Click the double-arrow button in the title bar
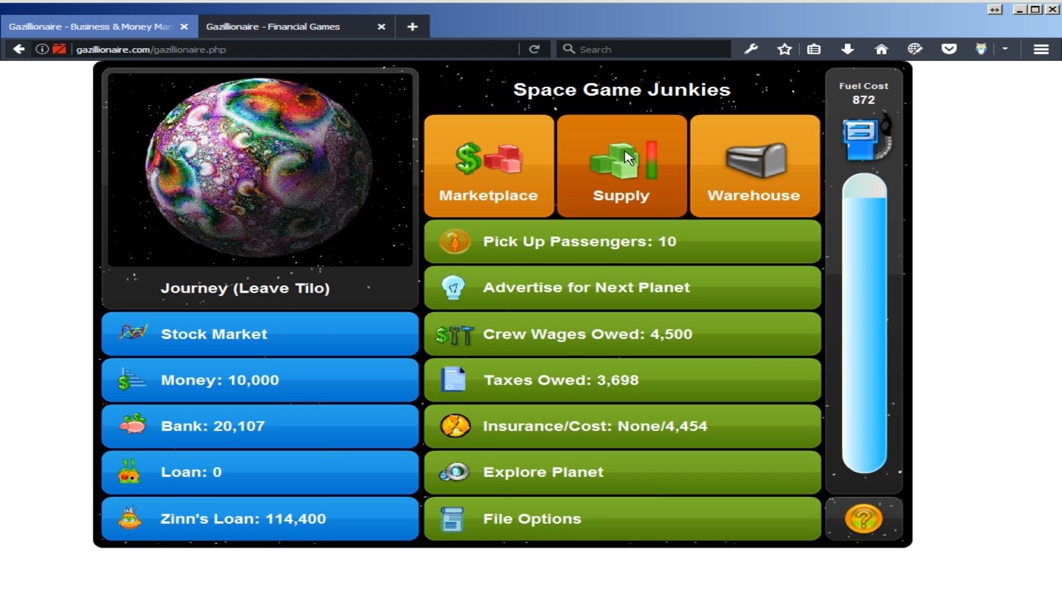This screenshot has height=597, width=1062. click(995, 9)
